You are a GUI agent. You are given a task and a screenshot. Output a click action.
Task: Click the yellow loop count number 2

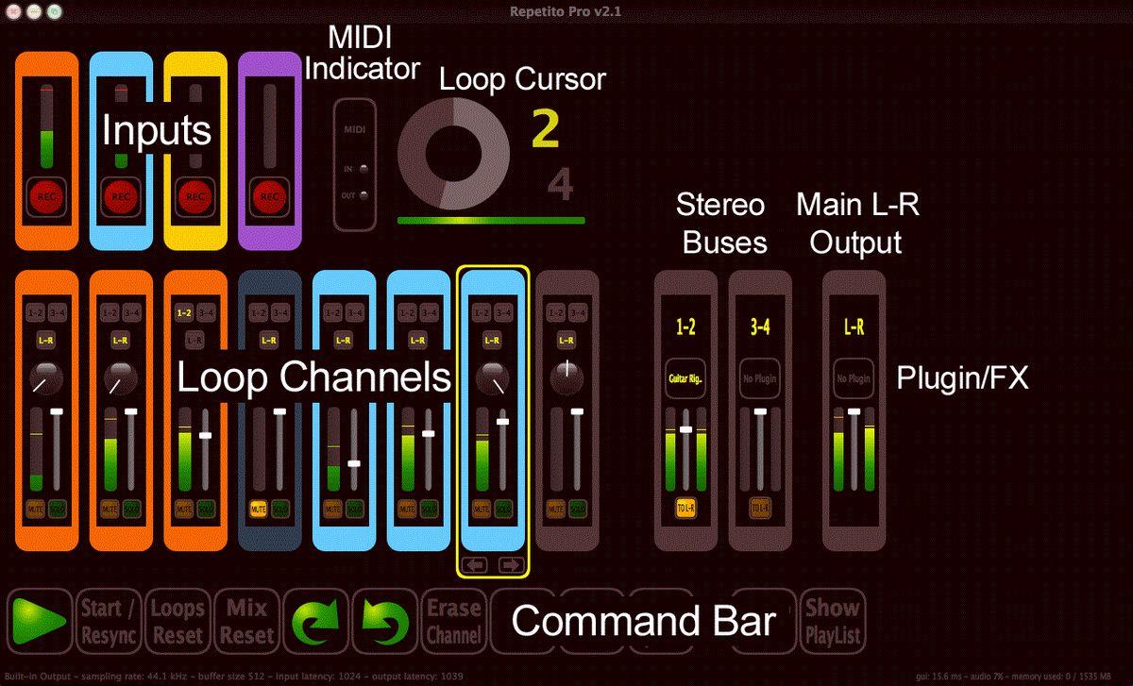(546, 129)
